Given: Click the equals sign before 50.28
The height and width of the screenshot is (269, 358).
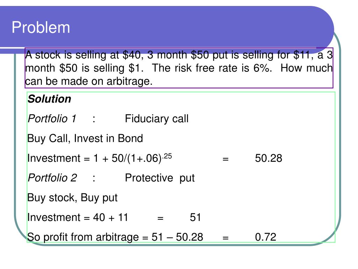Looking at the screenshot, I should click(x=225, y=159).
